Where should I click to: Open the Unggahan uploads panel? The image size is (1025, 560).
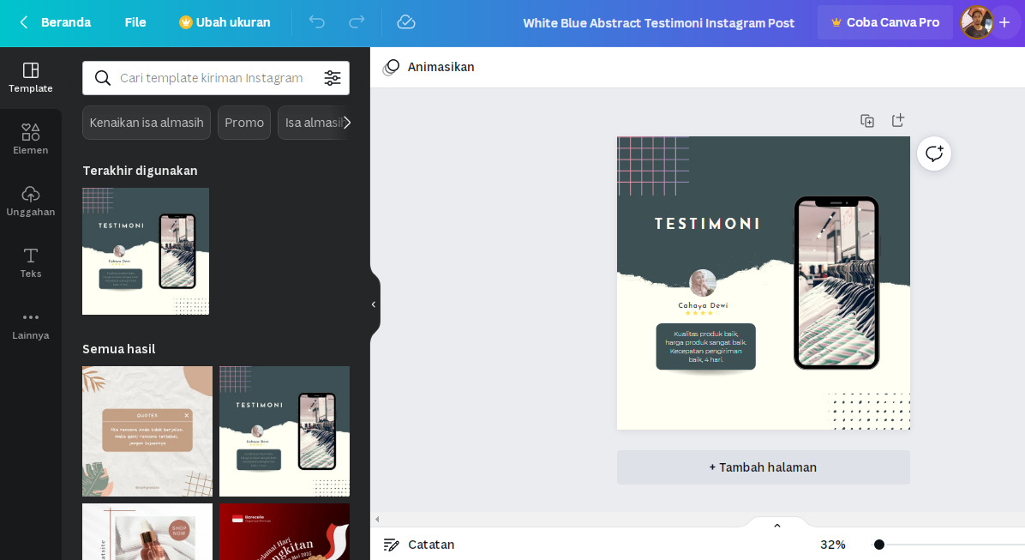31,201
